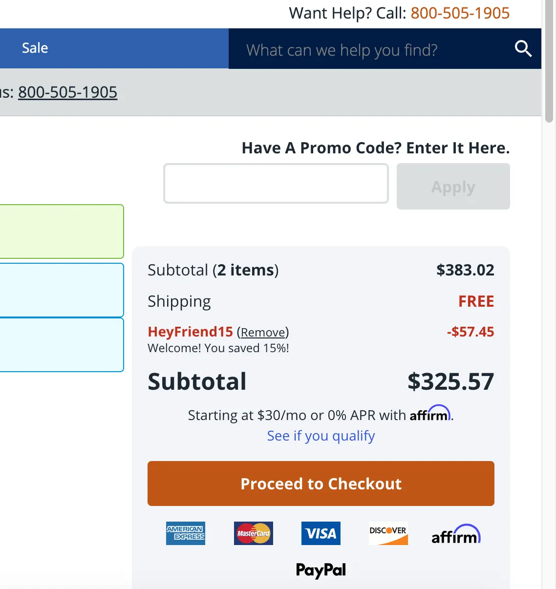
Task: Click the search magnifier icon
Action: [523, 49]
